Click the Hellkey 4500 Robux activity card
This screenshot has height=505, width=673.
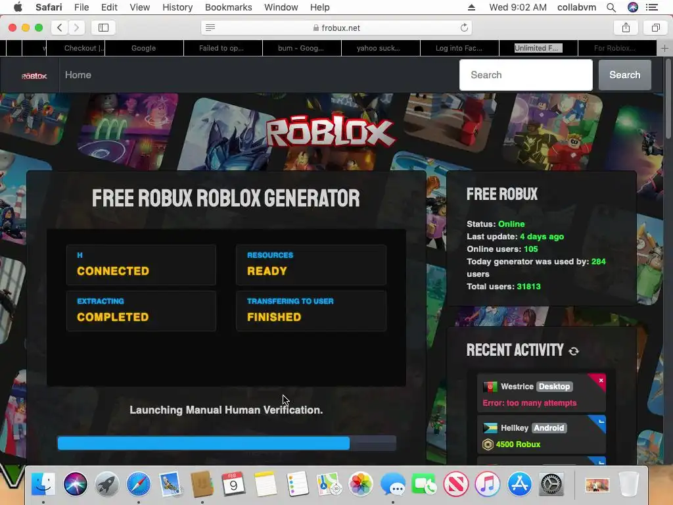[x=542, y=435]
